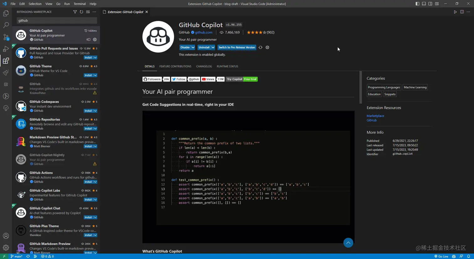Image resolution: width=474 pixels, height=259 pixels.
Task: Open the Search view in activity bar
Action: click(x=6, y=25)
